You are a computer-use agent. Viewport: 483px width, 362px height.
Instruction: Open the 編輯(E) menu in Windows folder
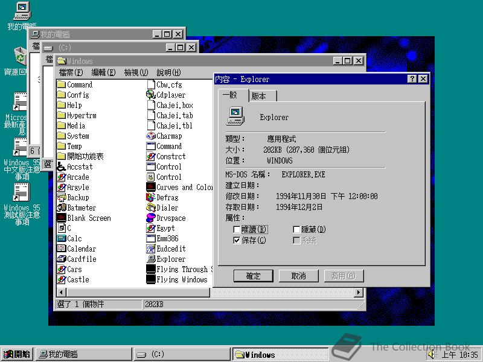(x=103, y=72)
